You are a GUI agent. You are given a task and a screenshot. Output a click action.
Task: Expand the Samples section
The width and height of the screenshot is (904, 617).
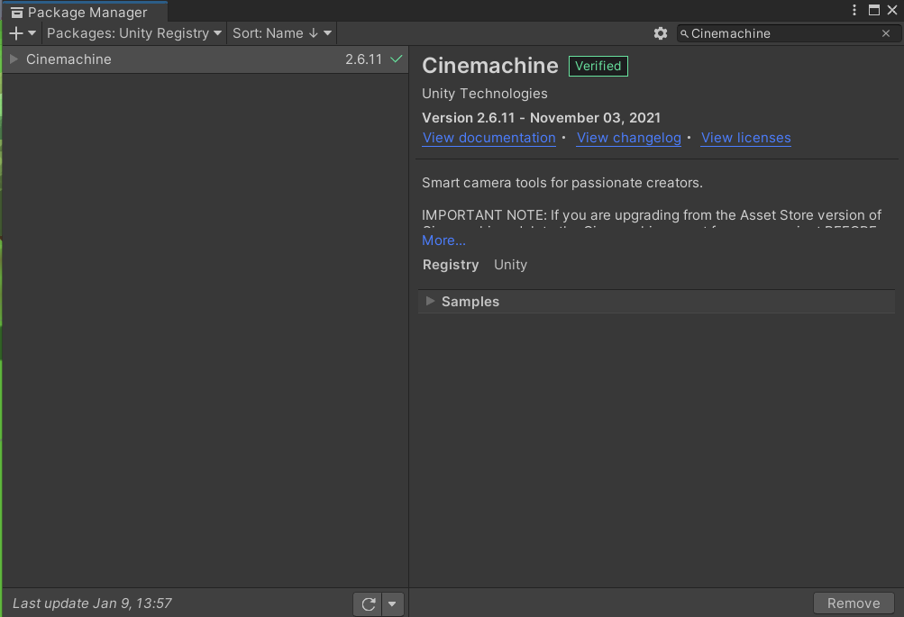pyautogui.click(x=430, y=301)
